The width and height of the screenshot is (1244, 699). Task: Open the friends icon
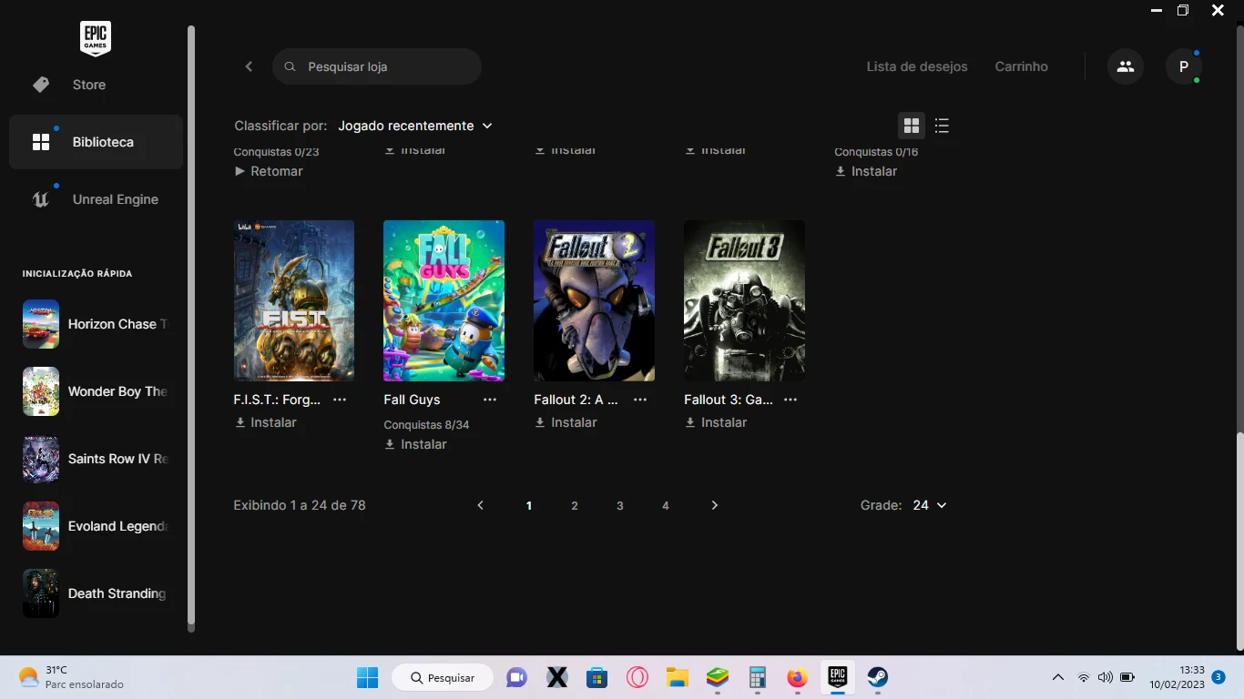[x=1126, y=66]
